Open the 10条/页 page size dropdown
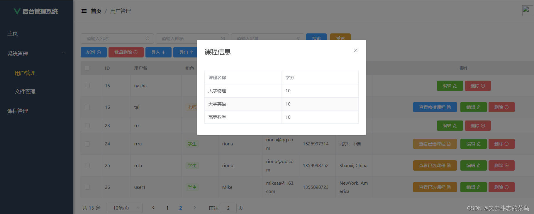 pyautogui.click(x=124, y=208)
